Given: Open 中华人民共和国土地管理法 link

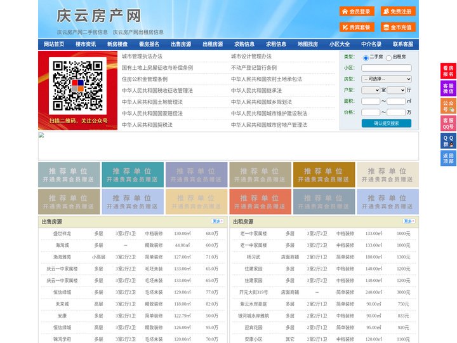Looking at the screenshot, I should [152, 102].
